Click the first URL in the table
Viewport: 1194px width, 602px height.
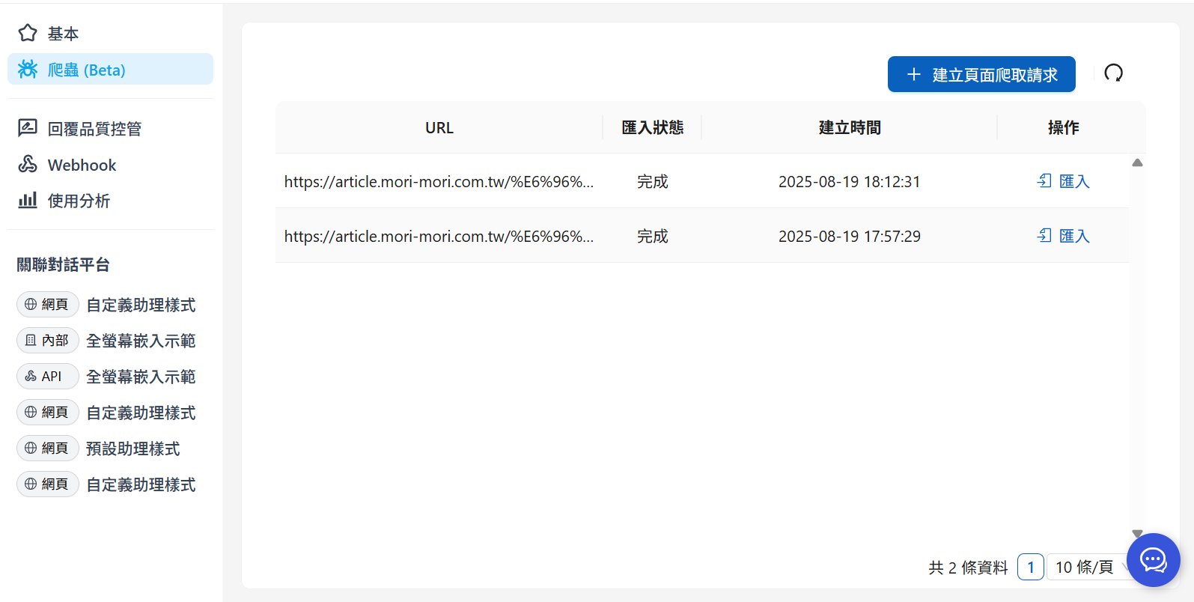tap(439, 182)
